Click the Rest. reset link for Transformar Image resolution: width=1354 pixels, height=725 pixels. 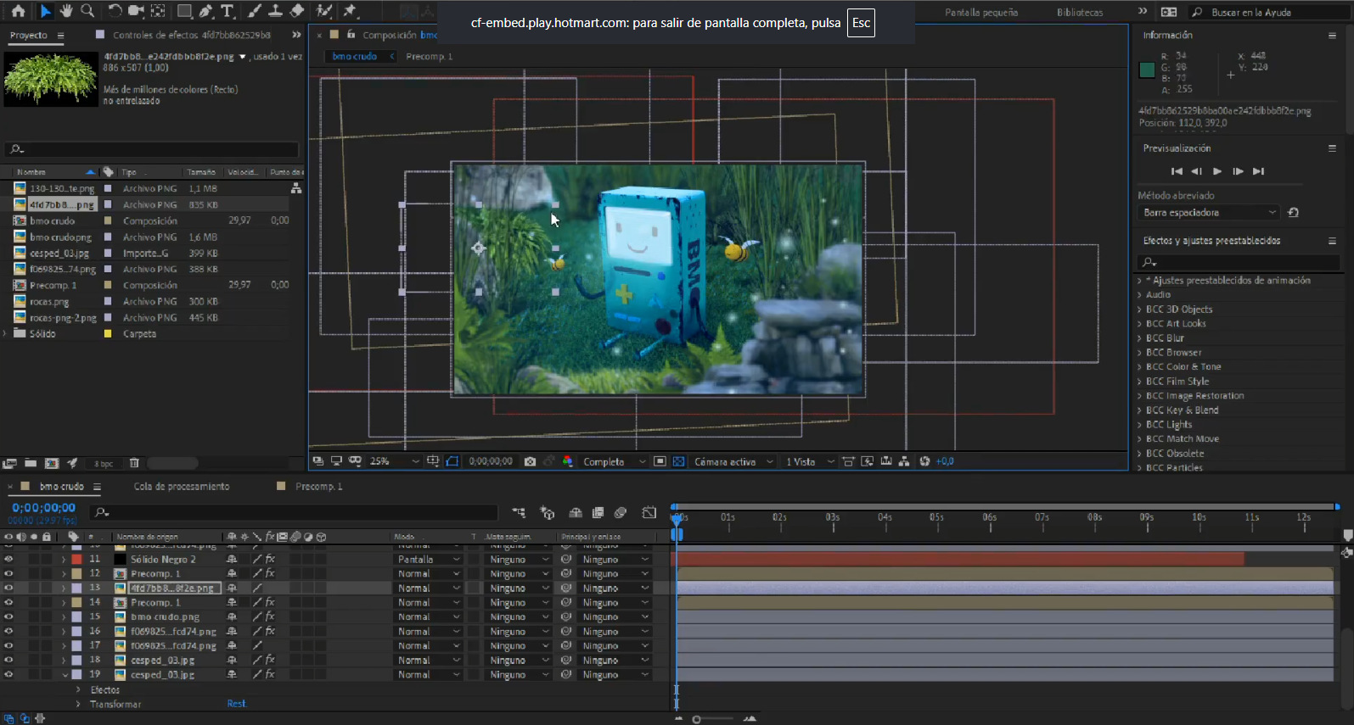(x=236, y=704)
